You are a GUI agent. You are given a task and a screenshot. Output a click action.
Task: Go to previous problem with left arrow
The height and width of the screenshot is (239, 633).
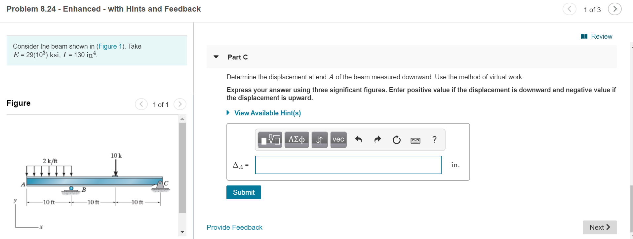coord(569,9)
